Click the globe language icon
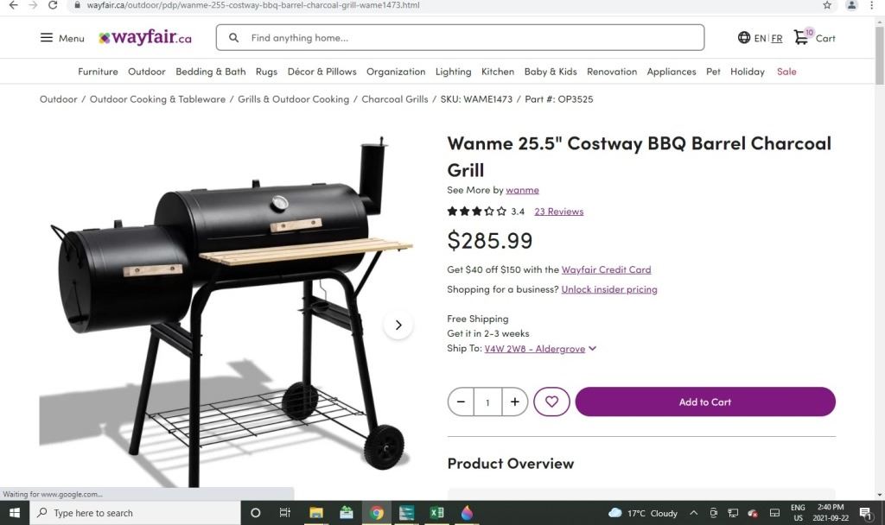The width and height of the screenshot is (885, 525). (744, 38)
